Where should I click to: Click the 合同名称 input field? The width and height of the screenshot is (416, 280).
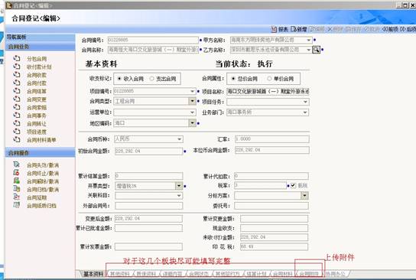tap(153, 50)
